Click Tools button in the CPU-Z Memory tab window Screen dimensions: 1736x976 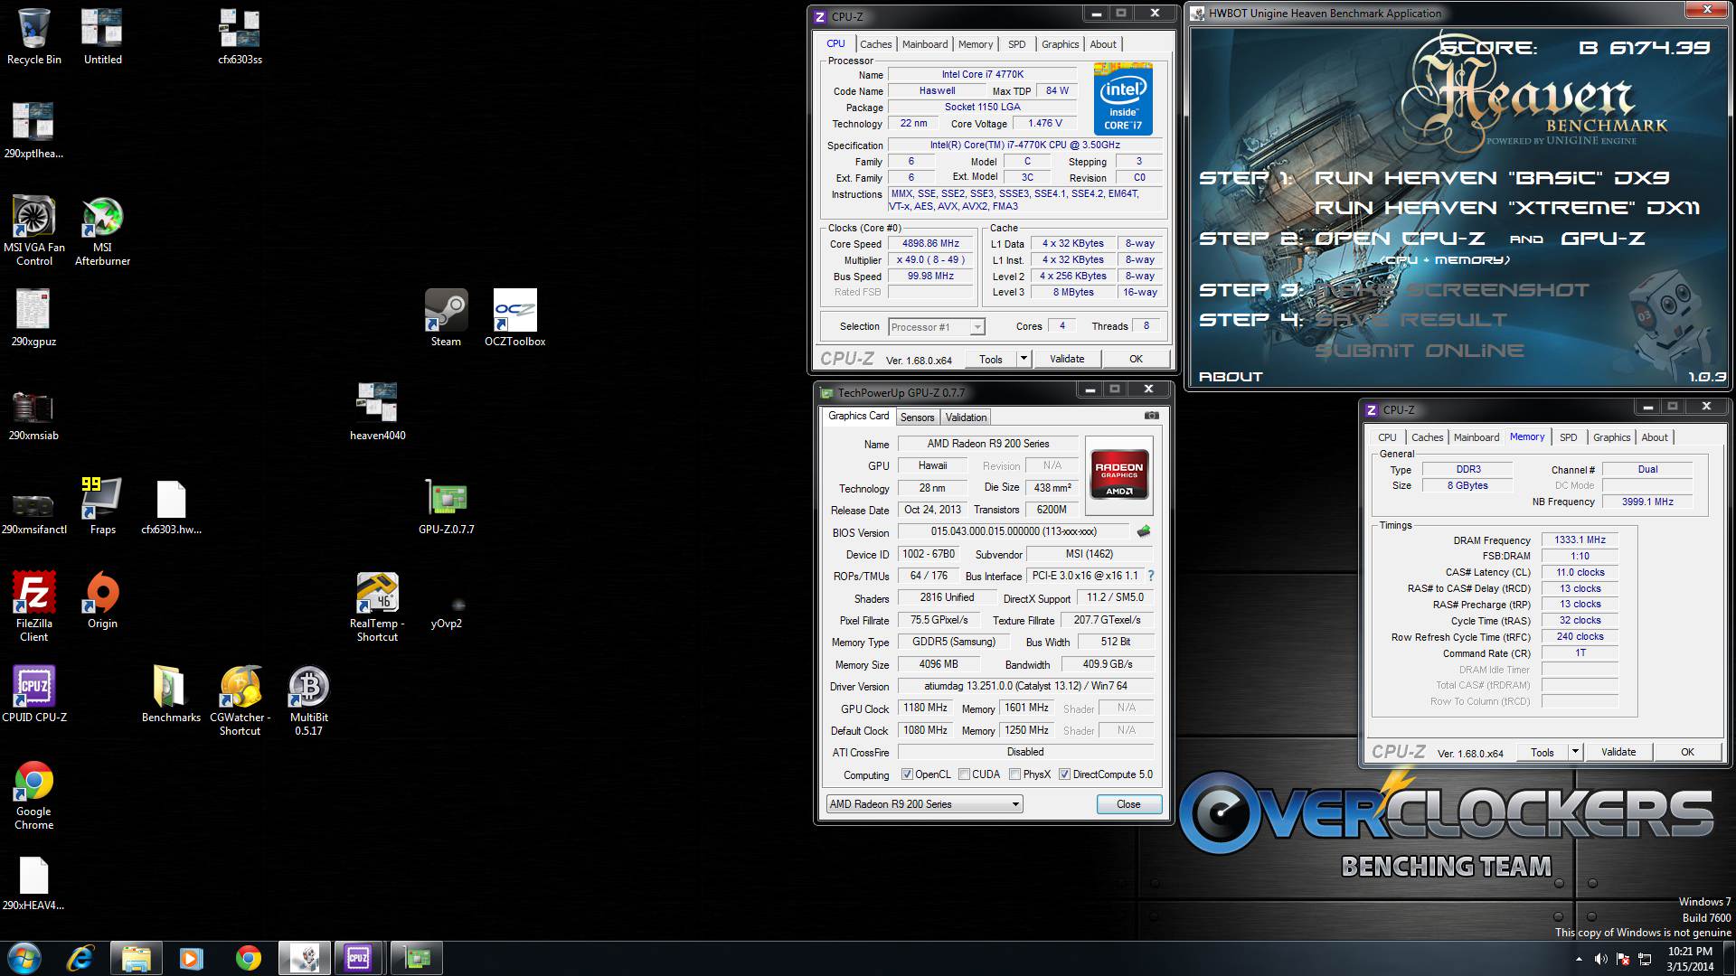coord(1543,752)
